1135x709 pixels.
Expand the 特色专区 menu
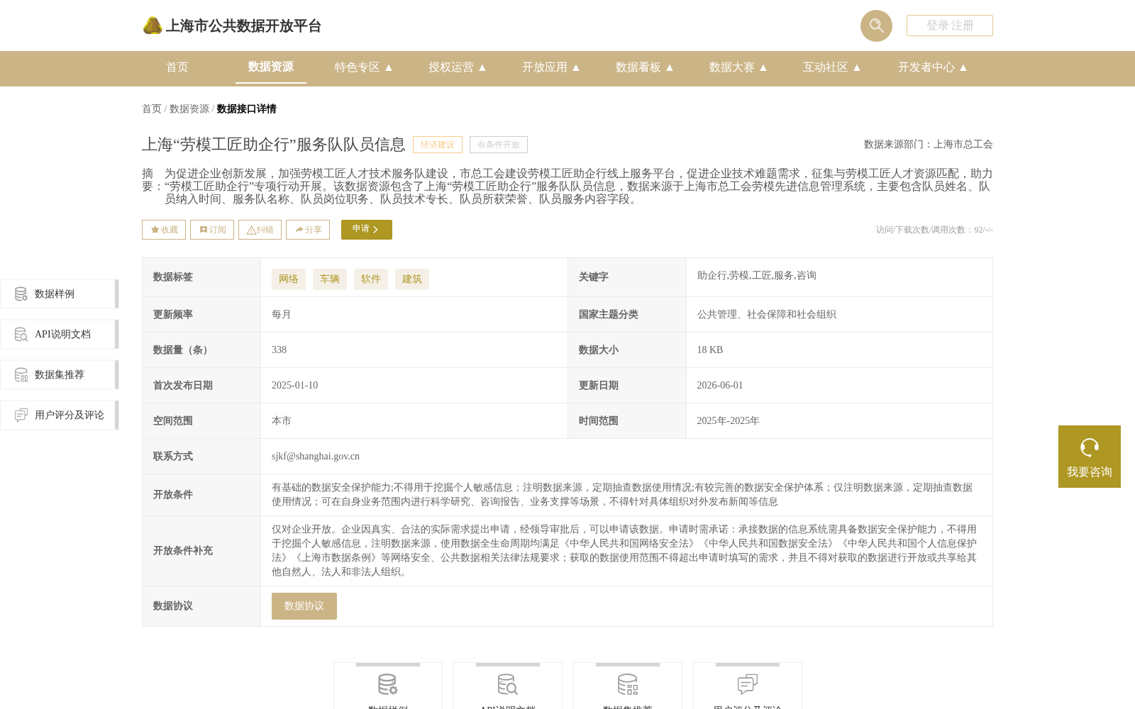click(364, 67)
